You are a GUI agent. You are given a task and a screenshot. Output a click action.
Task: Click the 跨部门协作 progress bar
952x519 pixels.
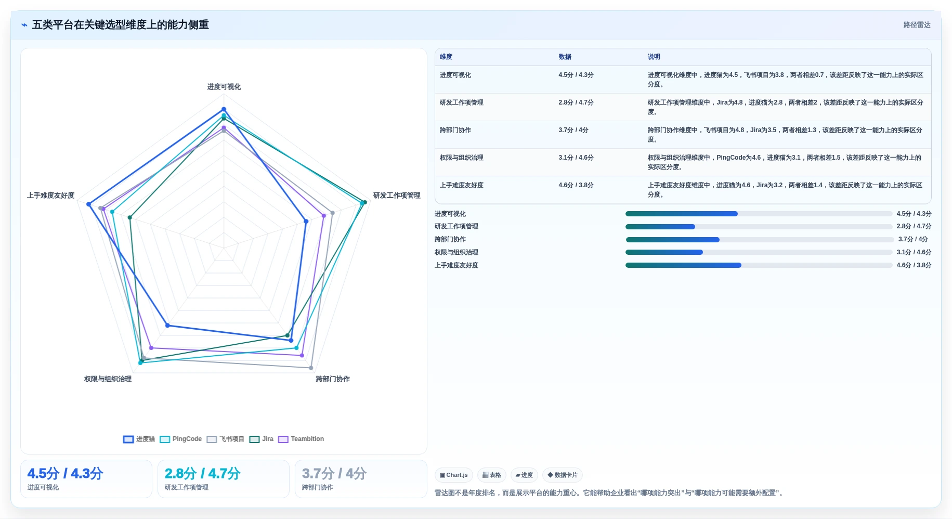click(x=760, y=240)
